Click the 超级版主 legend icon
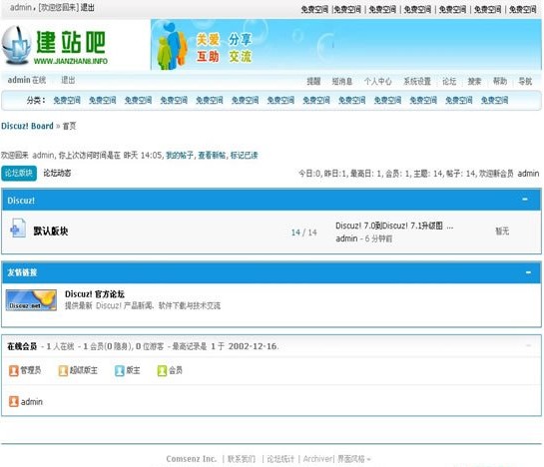544x467 pixels. [63, 371]
